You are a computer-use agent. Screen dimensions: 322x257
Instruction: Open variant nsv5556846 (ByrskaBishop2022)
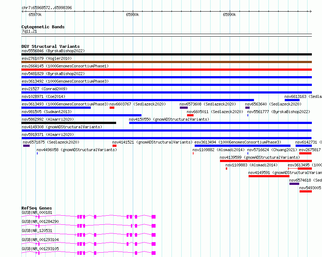coord(53,51)
